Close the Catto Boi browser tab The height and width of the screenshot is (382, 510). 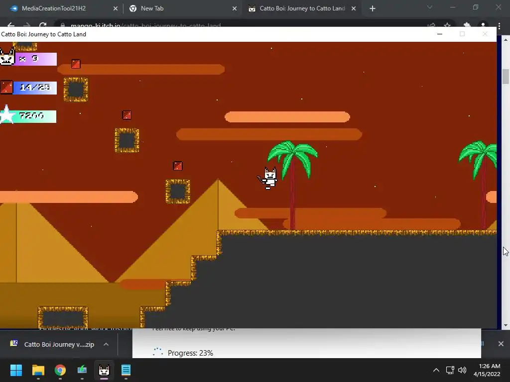(x=354, y=9)
